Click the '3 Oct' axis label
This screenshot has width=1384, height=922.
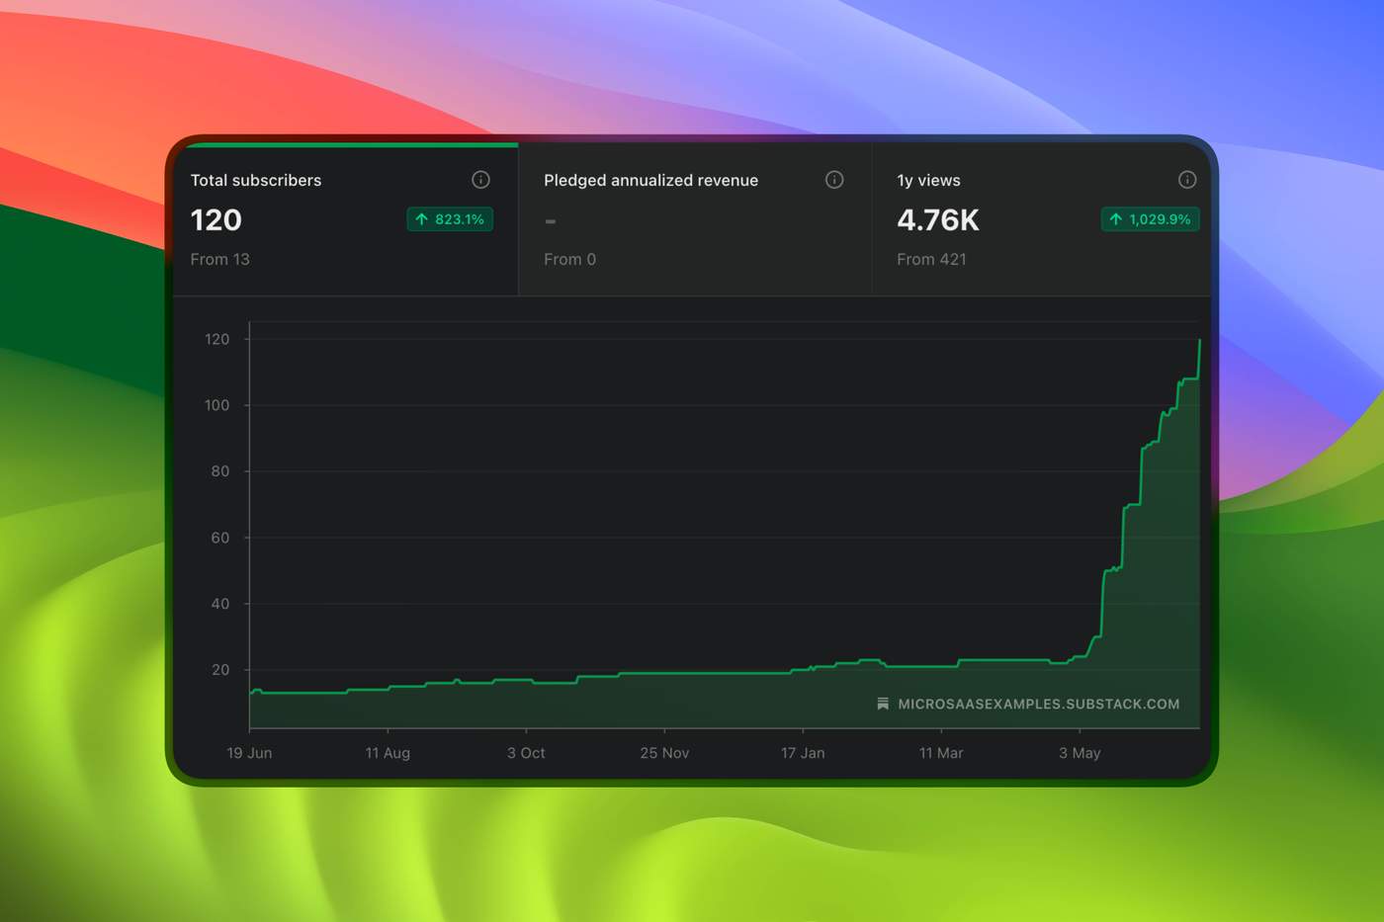(x=526, y=753)
